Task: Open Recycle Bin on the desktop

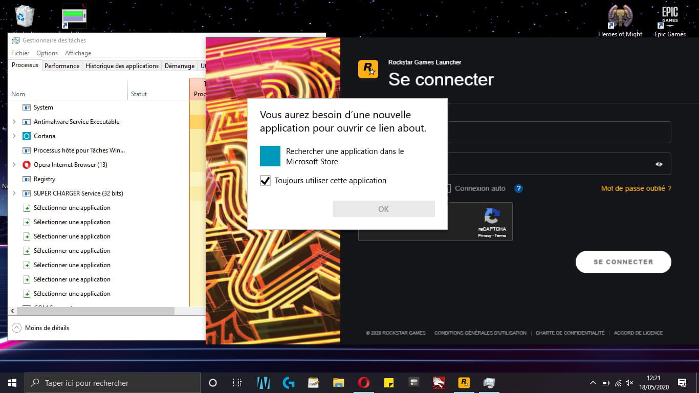Action: pyautogui.click(x=24, y=16)
